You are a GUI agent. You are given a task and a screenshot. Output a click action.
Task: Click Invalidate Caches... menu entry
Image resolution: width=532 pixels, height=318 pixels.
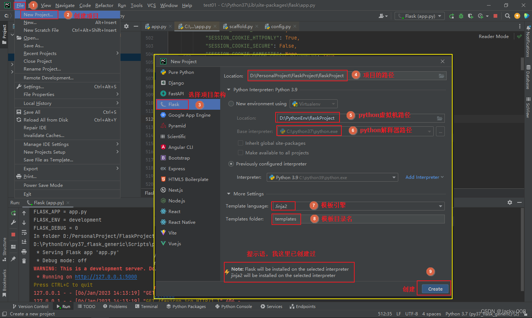tap(67, 136)
